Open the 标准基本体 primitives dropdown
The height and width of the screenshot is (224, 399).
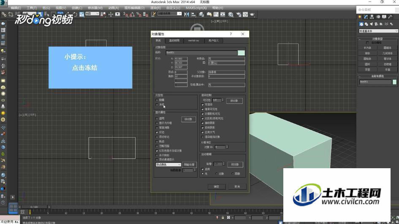coord(378,31)
